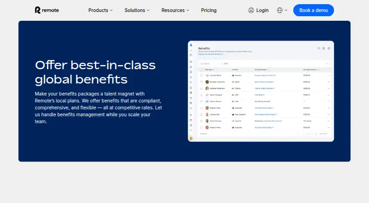Image resolution: width=369 pixels, height=203 pixels.
Task: Click the paragraph starting "Make your benefits packages"
Action: click(x=98, y=107)
